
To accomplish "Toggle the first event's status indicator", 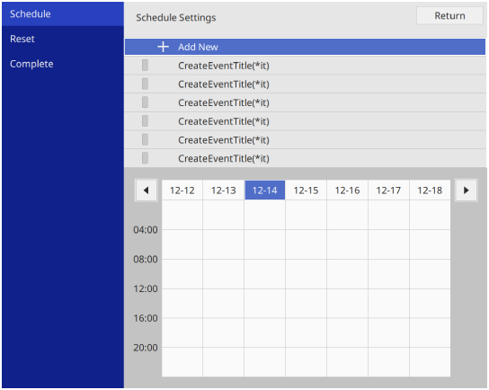I will tap(145, 66).
